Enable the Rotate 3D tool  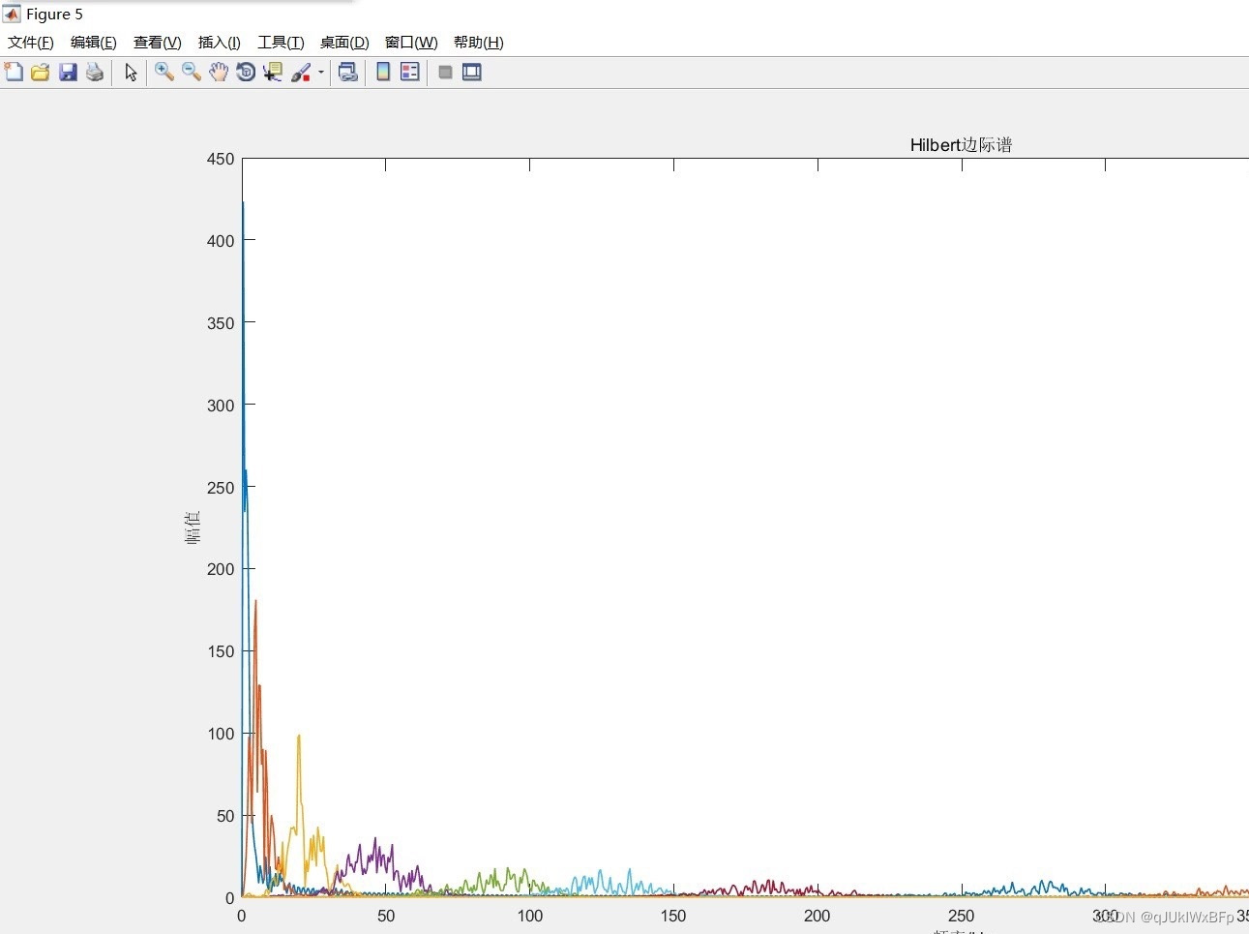(x=246, y=72)
